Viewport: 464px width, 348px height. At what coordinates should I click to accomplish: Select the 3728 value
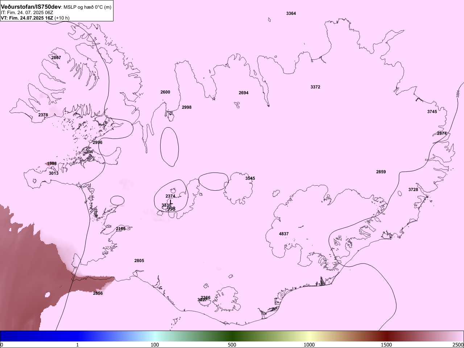click(413, 190)
